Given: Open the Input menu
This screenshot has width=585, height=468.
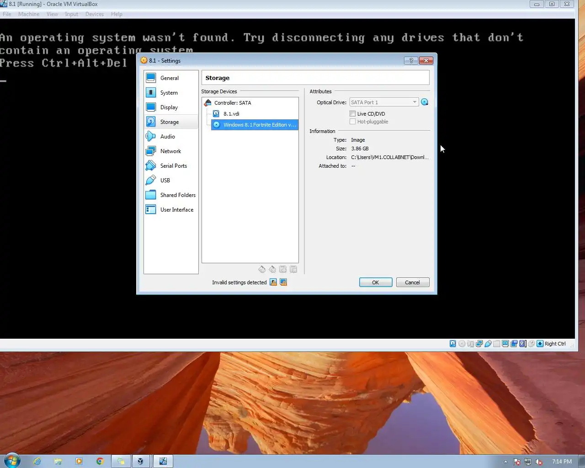Looking at the screenshot, I should pyautogui.click(x=71, y=14).
